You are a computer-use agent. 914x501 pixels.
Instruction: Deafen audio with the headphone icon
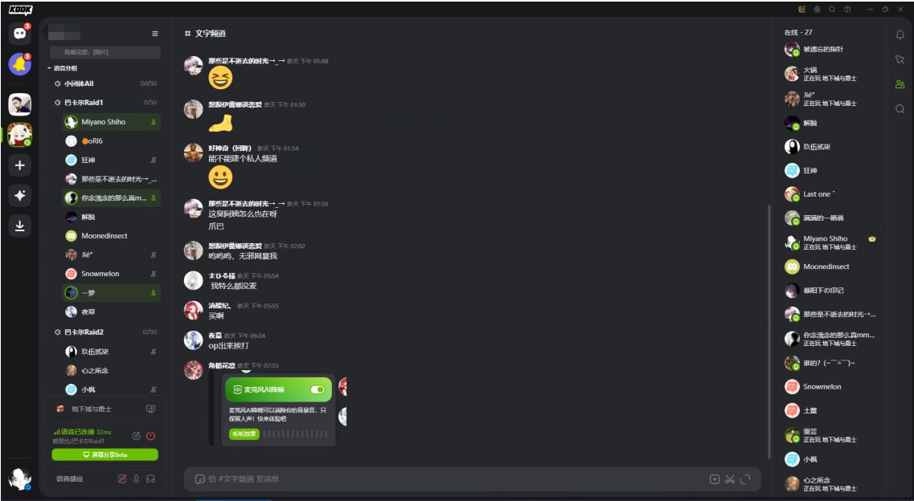coord(151,479)
